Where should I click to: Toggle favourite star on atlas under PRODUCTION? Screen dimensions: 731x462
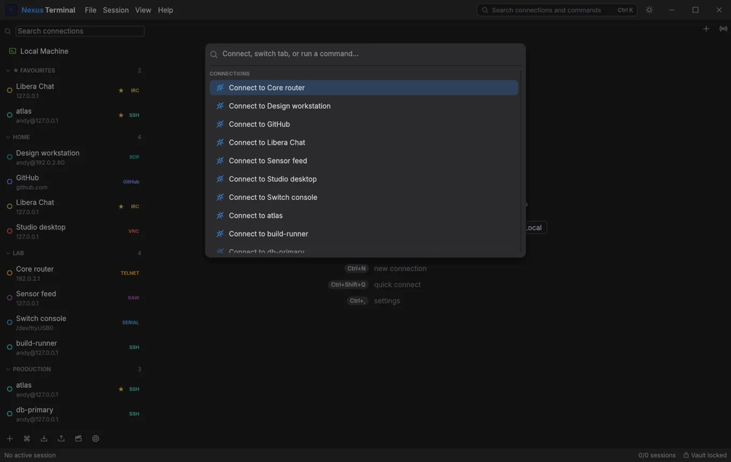121,389
